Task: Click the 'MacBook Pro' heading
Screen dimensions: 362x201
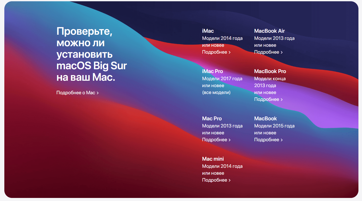Action: (x=270, y=71)
